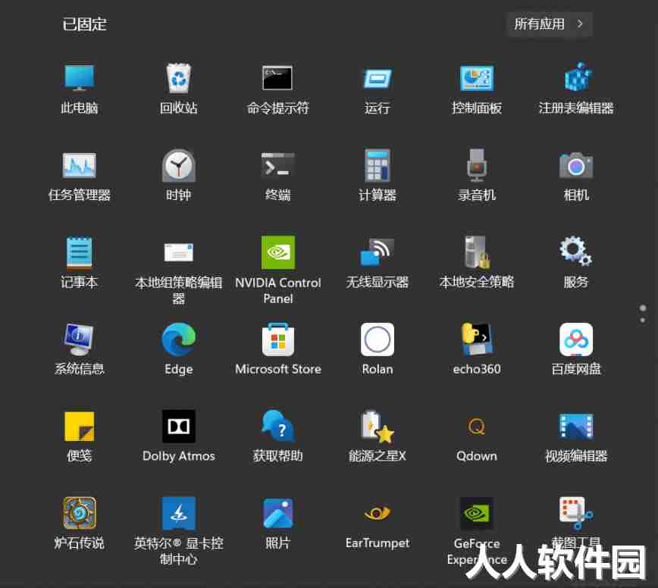Image resolution: width=658 pixels, height=588 pixels.
Task: Launch 终端 Terminal
Action: coord(277,165)
